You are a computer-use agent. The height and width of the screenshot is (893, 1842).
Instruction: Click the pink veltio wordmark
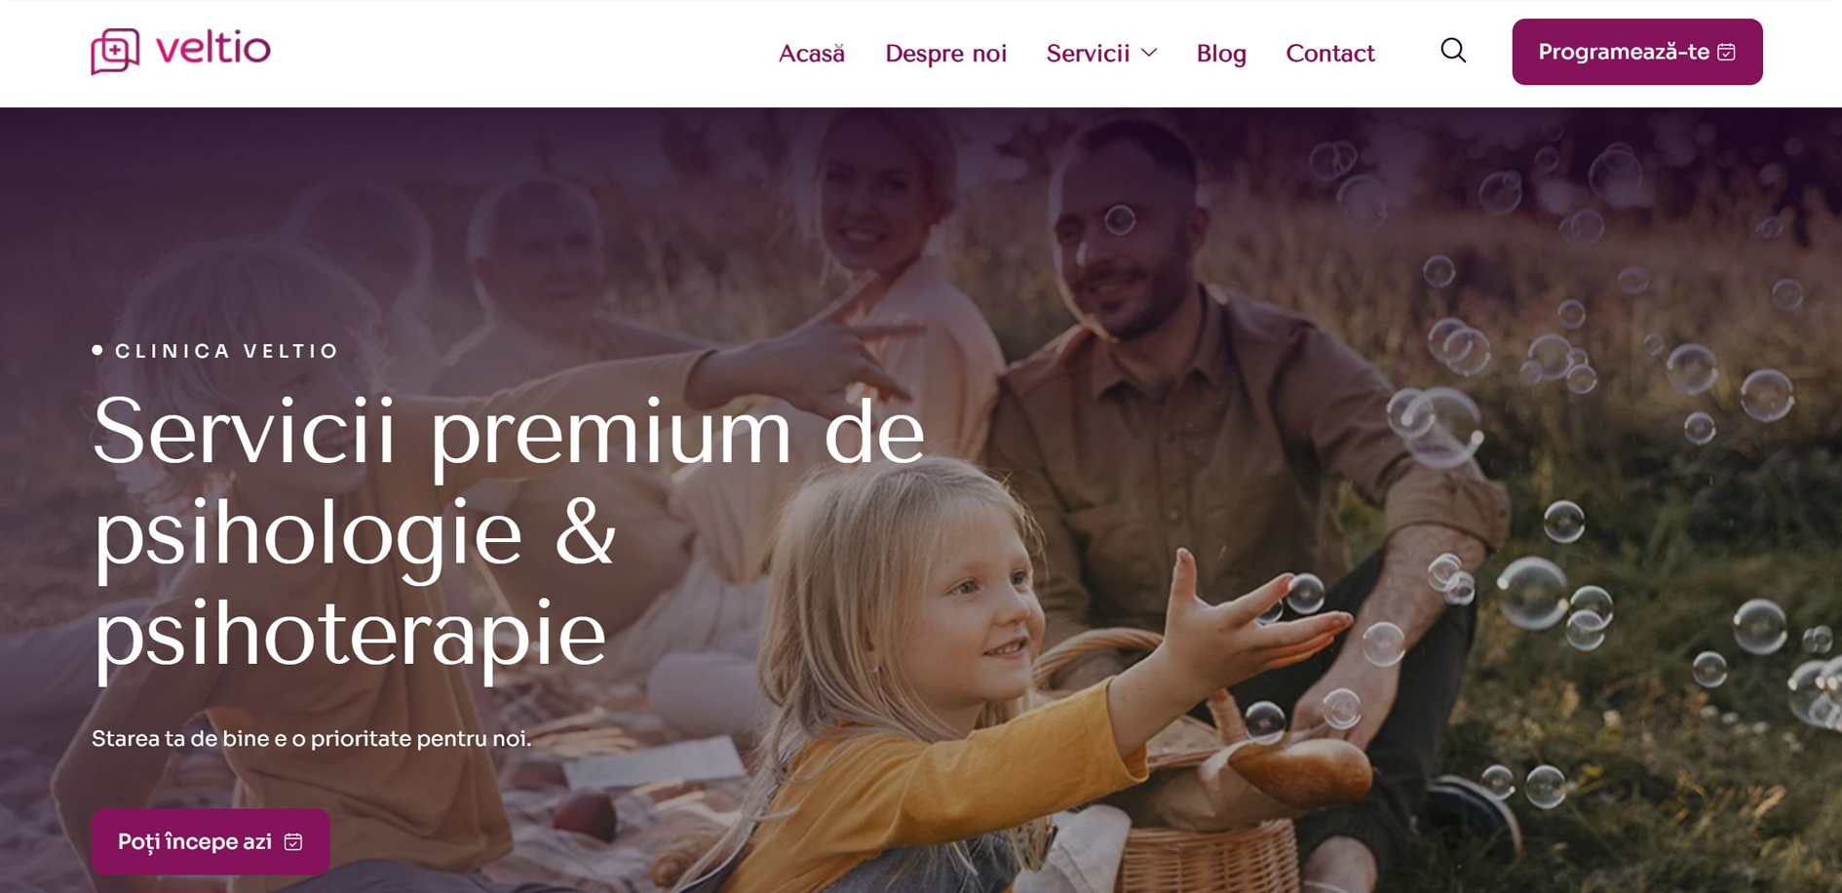[x=213, y=48]
